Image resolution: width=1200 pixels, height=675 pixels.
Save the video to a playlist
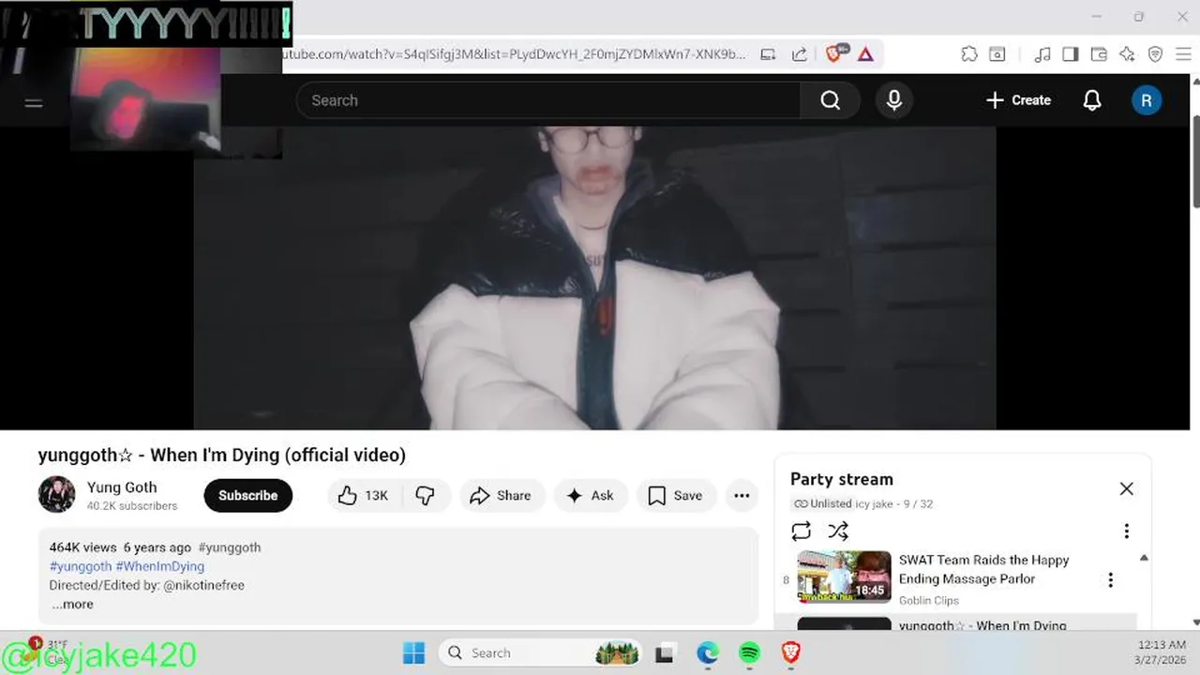pyautogui.click(x=676, y=495)
